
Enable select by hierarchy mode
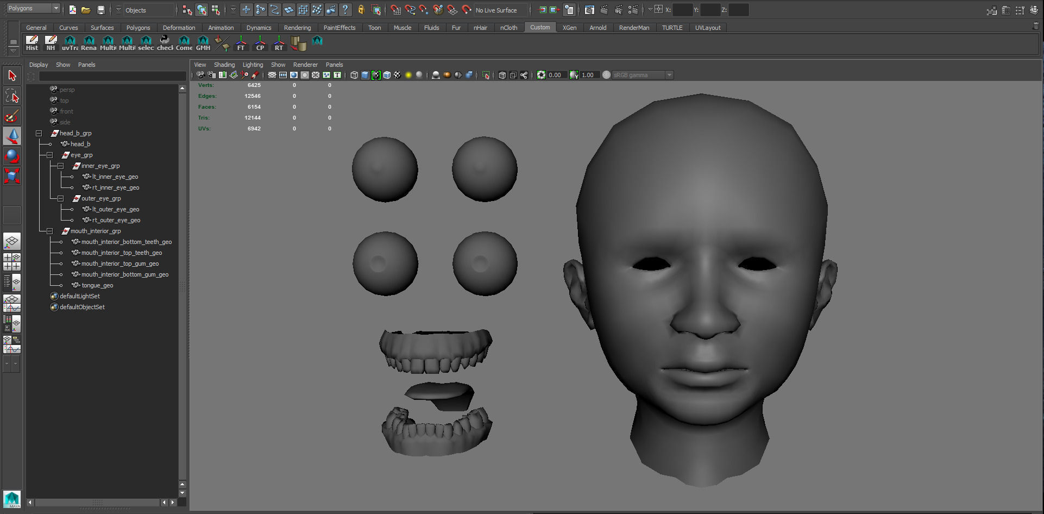[x=187, y=10]
